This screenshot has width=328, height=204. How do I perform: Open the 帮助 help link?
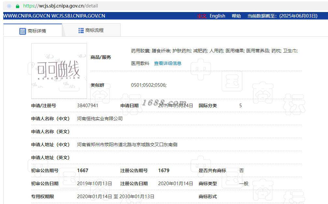[x=236, y=16]
